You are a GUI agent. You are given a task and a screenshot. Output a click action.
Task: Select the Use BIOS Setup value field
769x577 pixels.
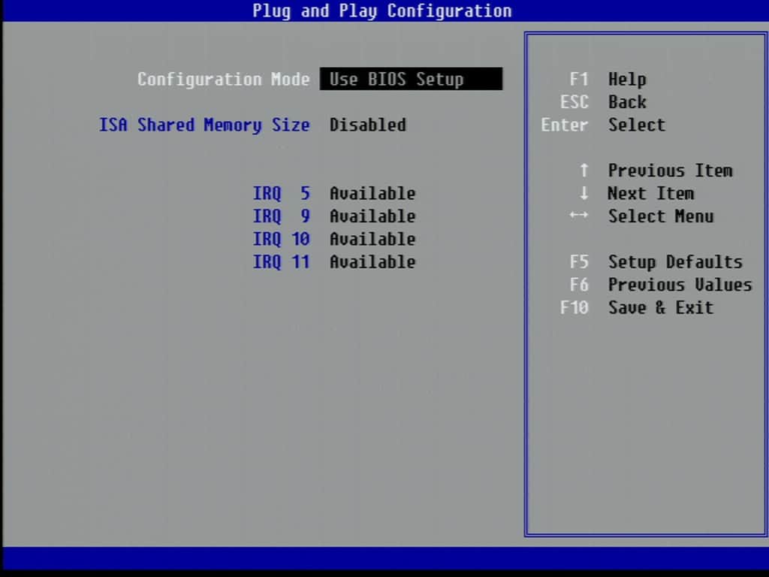point(411,79)
